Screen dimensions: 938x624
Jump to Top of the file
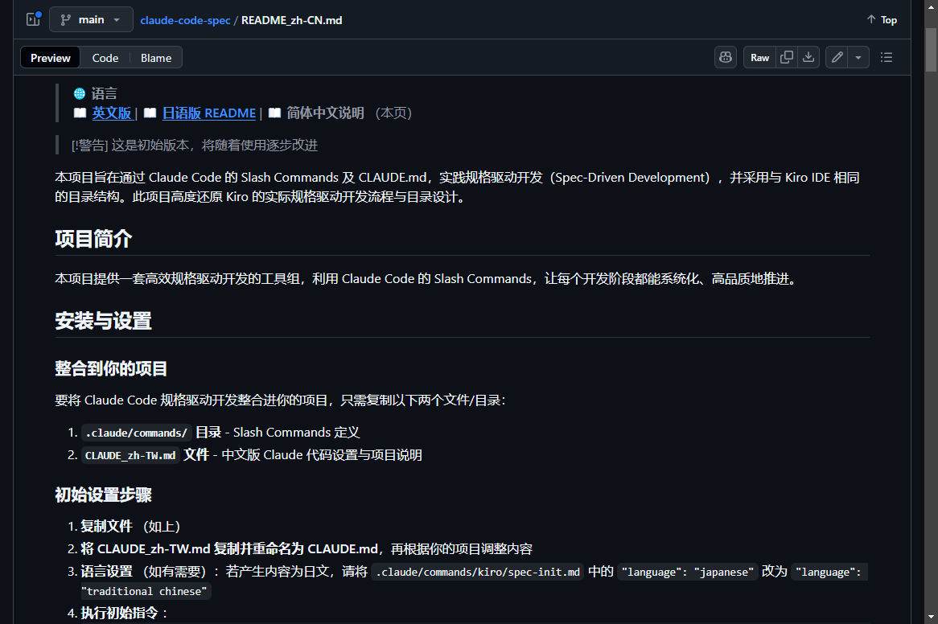coord(882,20)
